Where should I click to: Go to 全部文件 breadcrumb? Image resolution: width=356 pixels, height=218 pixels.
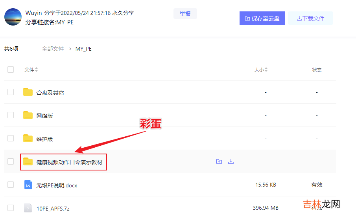tap(53, 49)
